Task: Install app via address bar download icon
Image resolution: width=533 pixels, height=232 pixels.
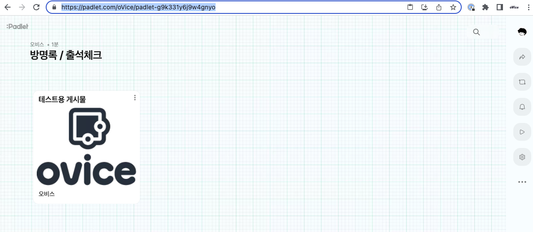Action: coord(424,7)
